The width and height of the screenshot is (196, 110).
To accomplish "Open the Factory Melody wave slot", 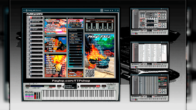I will [x=76, y=39].
